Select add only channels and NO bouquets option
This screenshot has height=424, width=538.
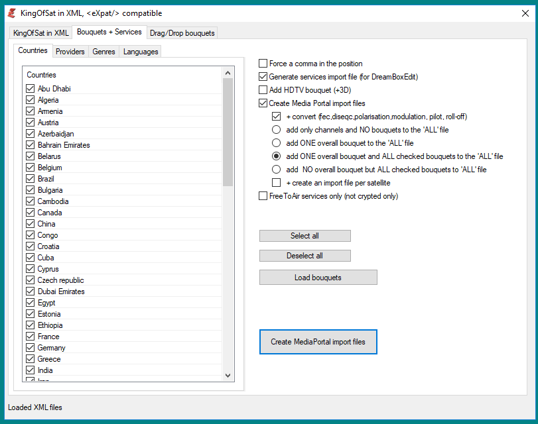click(276, 130)
